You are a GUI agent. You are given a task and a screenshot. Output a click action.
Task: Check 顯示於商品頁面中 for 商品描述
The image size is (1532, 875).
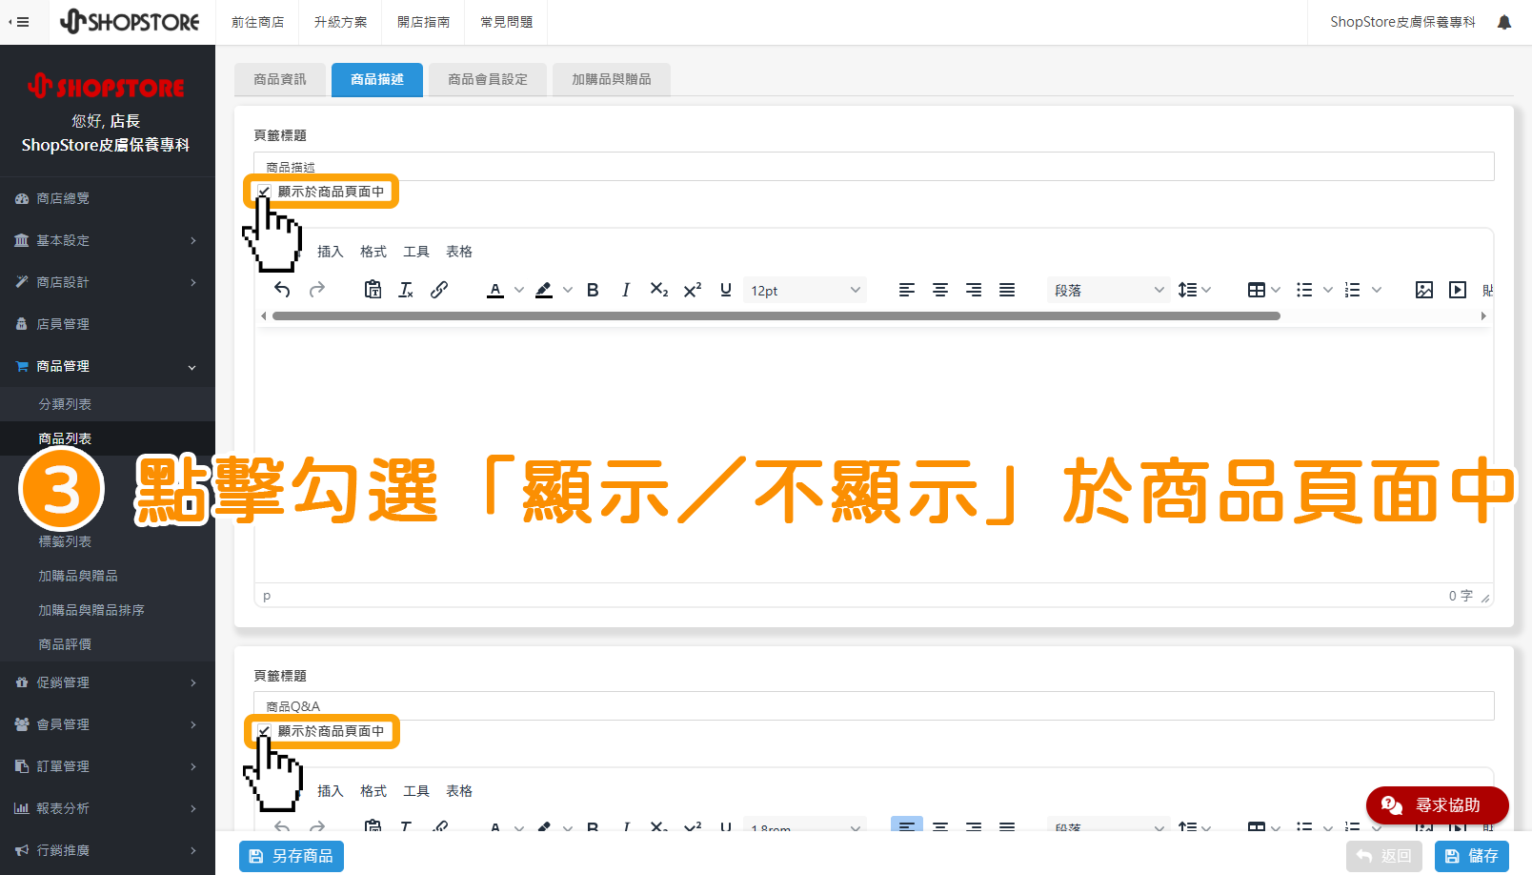point(264,192)
